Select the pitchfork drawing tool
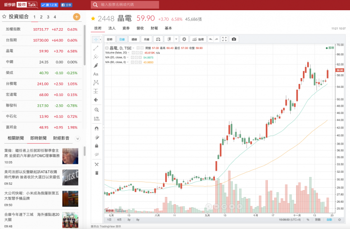 [x=96, y=57]
